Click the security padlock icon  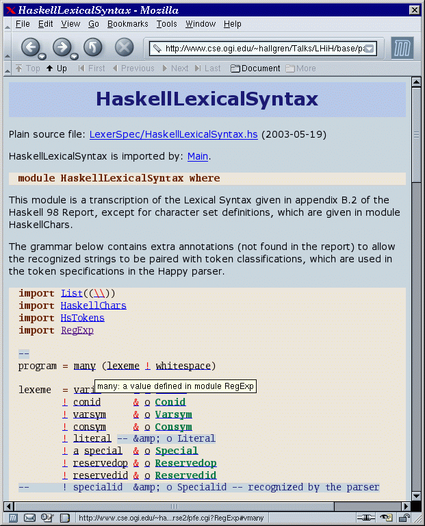pyautogui.click(x=404, y=518)
